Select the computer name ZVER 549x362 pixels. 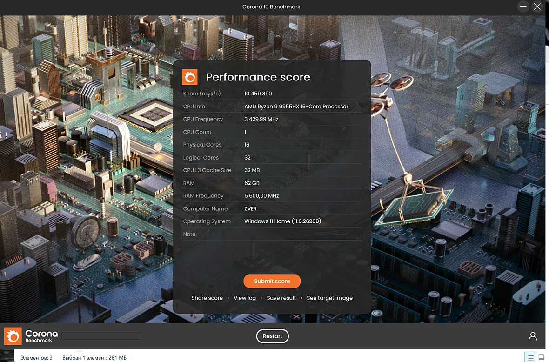(x=250, y=208)
